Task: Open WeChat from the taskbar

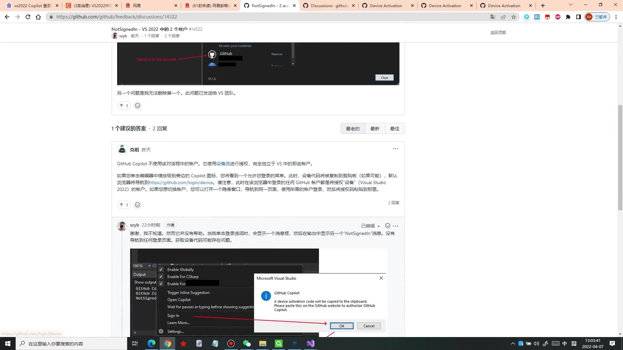Action: (x=247, y=344)
